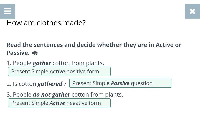Select the 'Present Simple Active positive form' answer field
Screen dimensions: 200x115
(x=59, y=72)
